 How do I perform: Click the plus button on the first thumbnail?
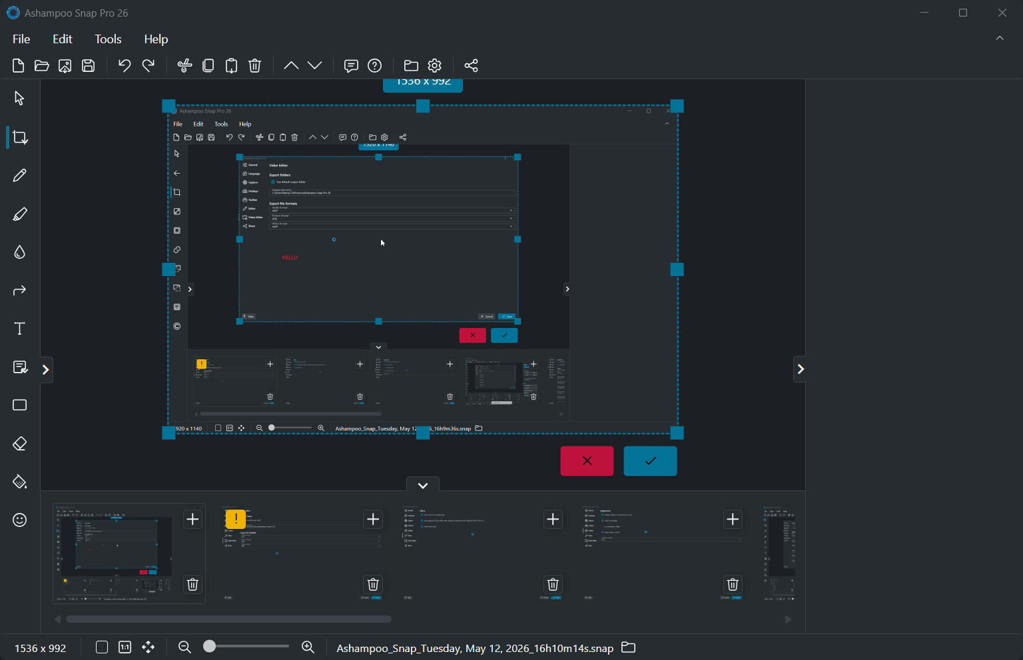coord(192,520)
